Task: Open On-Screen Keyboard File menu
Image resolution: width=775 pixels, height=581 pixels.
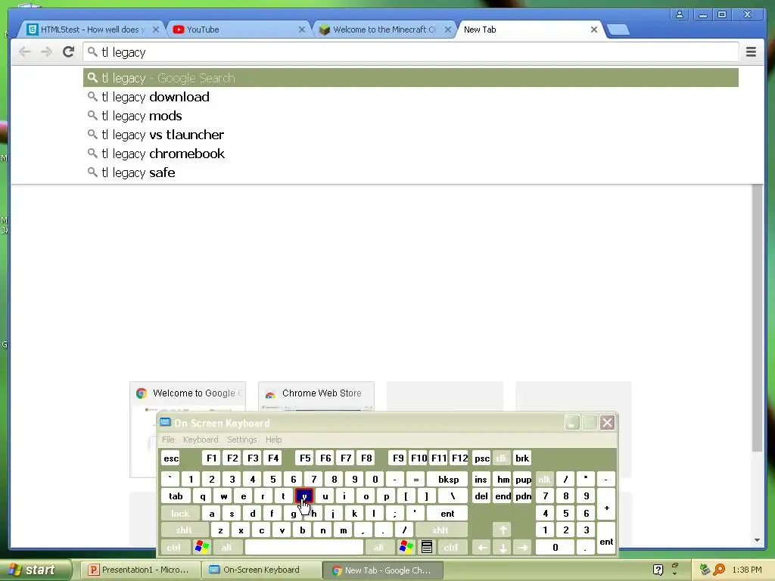Action: pos(168,440)
